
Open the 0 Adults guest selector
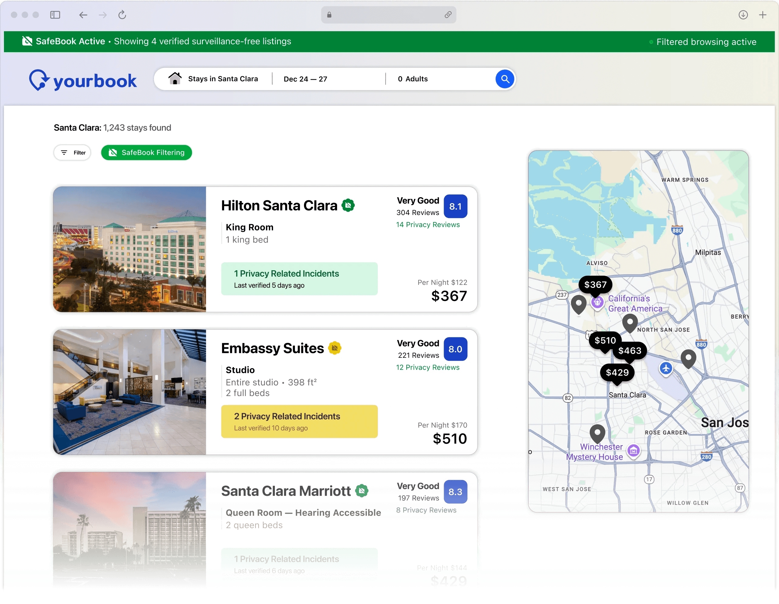(x=413, y=79)
